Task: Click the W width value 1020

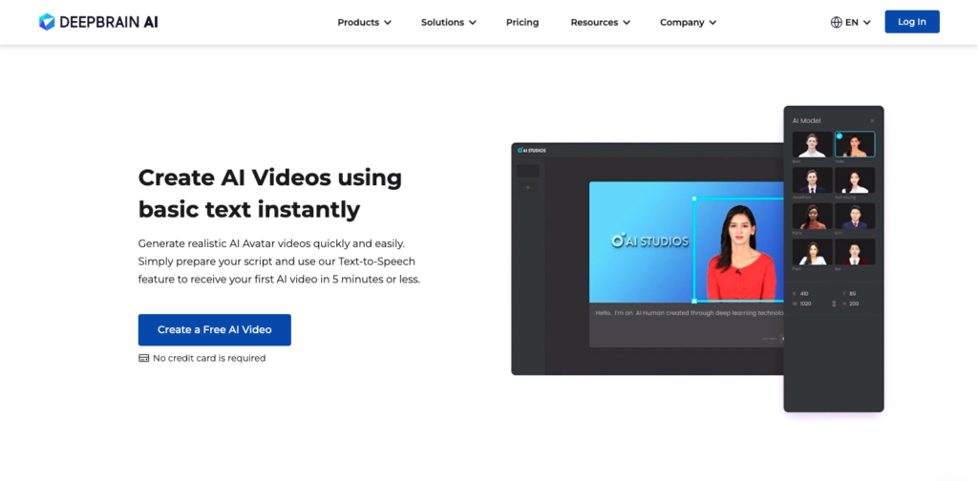Action: point(805,304)
